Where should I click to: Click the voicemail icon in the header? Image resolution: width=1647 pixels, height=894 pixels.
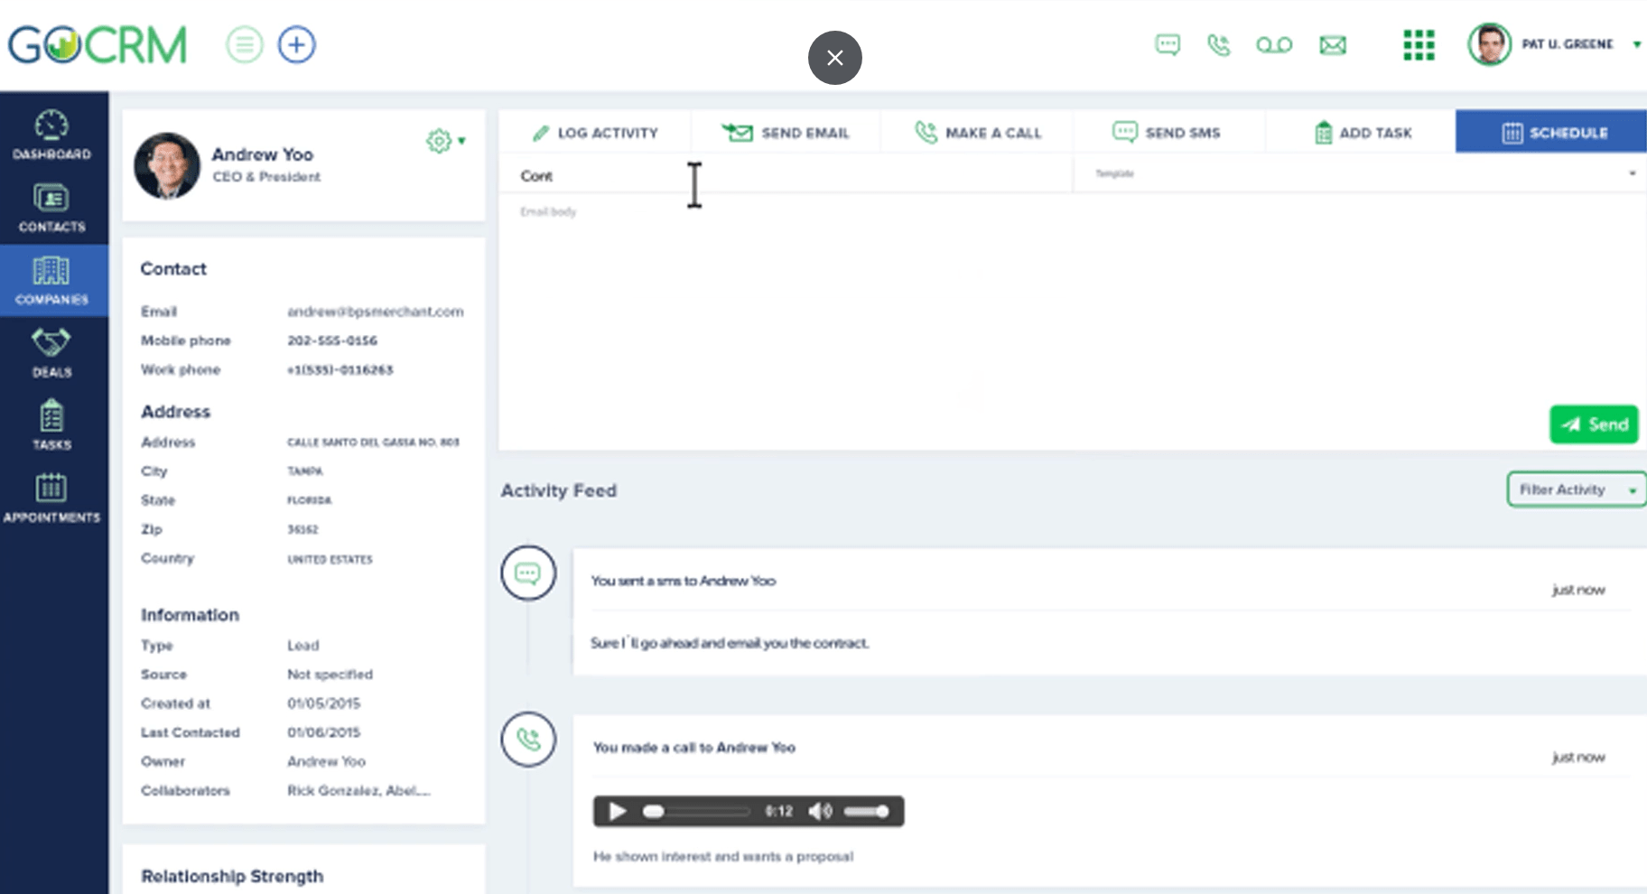click(x=1274, y=43)
